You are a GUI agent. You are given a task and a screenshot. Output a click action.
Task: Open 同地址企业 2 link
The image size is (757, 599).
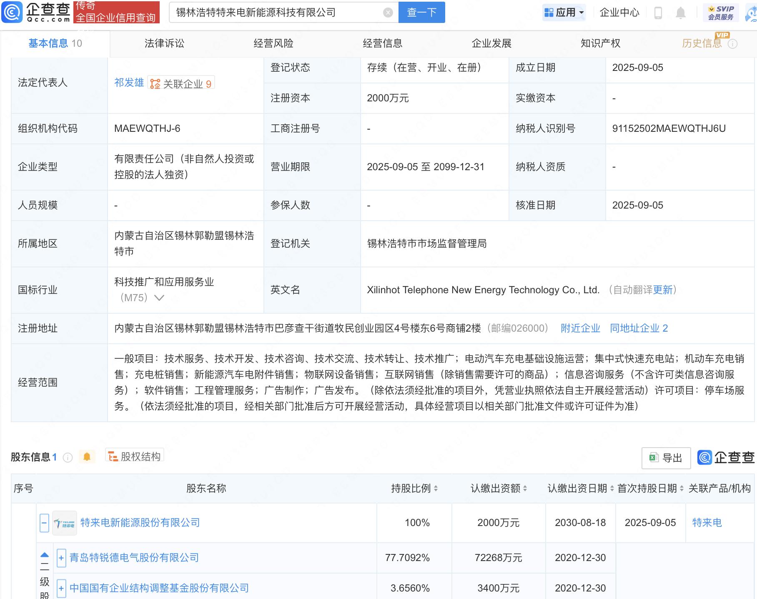[639, 328]
